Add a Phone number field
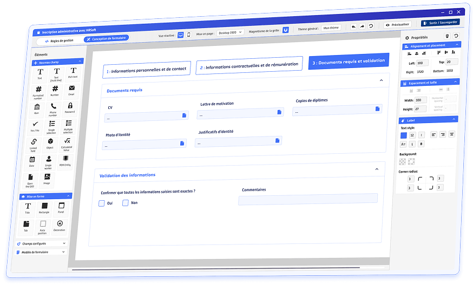This screenshot has height=286, width=473. point(53,109)
